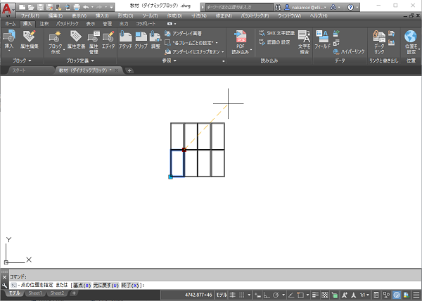This screenshot has height=301, width=422.
Task: Click the Attach (アタッチ) reference icon
Action: 125,37
